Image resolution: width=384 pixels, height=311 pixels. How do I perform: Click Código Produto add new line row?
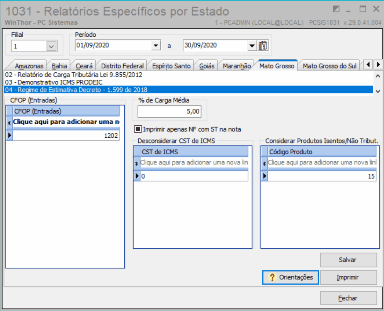(322, 162)
